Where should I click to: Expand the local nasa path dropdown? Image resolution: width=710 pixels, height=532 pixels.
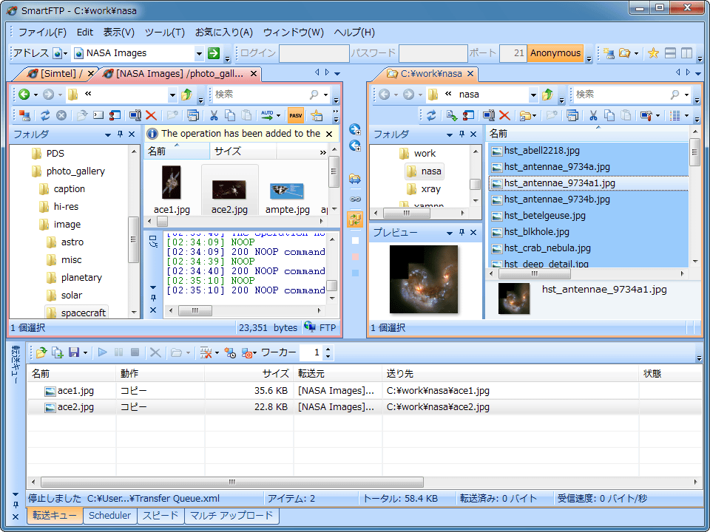click(533, 95)
